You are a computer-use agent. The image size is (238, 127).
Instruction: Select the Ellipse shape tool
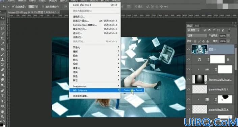pyautogui.click(x=2, y=106)
